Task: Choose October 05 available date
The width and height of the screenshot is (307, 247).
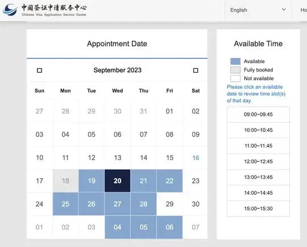Action: tap(143, 227)
